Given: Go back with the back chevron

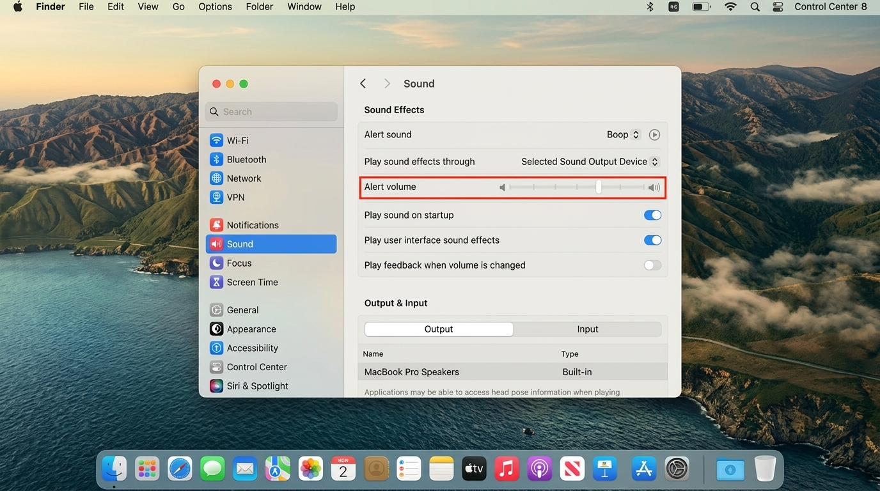Looking at the screenshot, I should [x=363, y=84].
